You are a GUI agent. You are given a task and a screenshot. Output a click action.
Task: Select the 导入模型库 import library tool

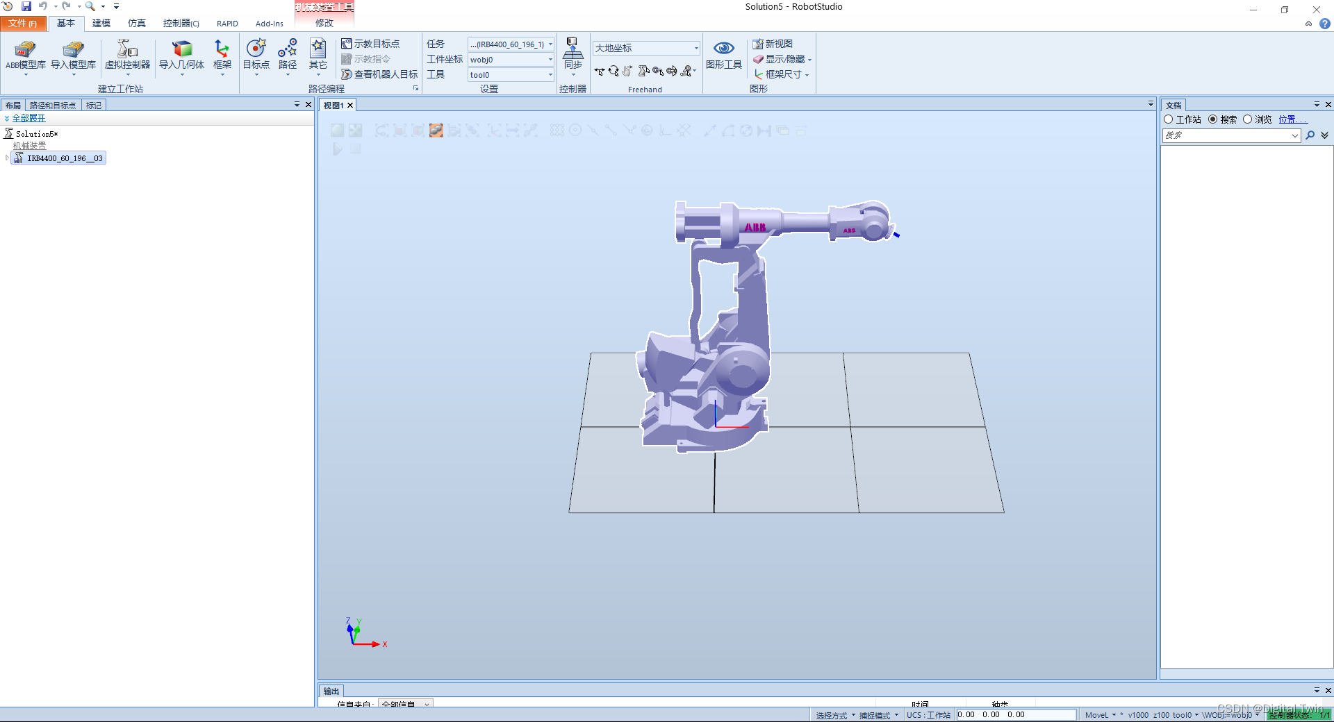tap(74, 57)
